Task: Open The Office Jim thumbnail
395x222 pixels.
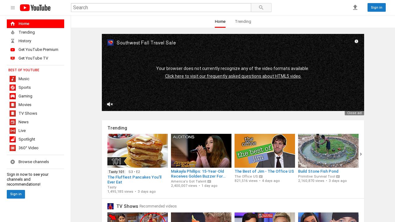Action: 265,151
